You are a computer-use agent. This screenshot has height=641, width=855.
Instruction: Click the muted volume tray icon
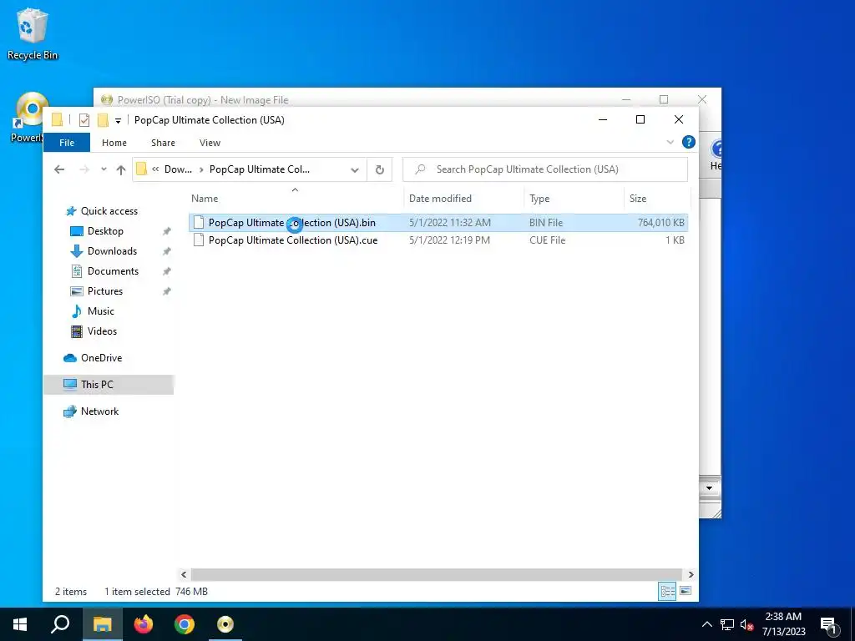pos(747,624)
